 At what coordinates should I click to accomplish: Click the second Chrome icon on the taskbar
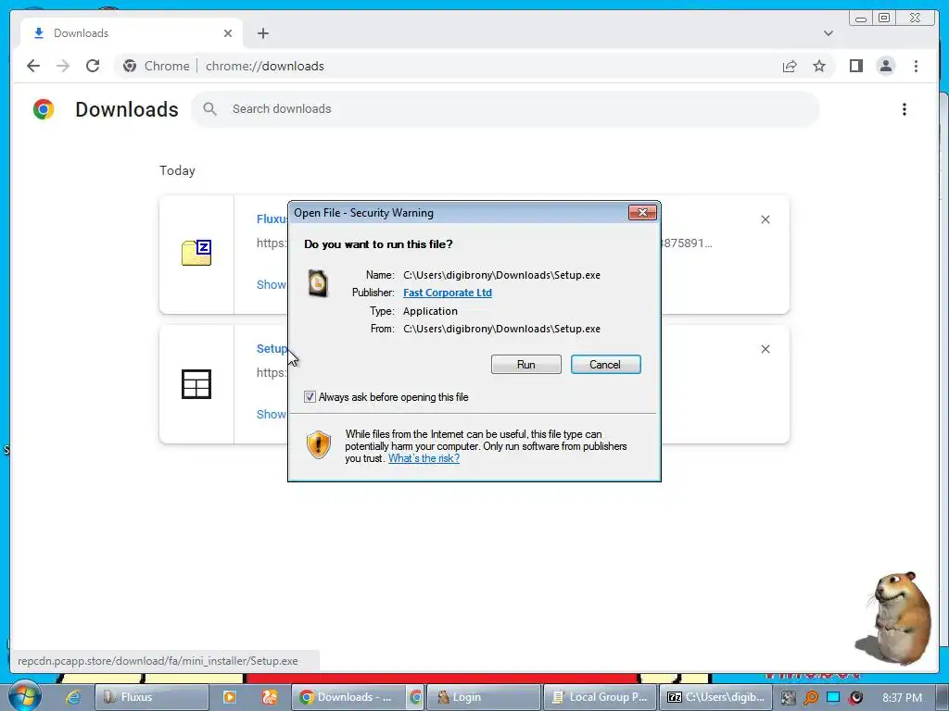(x=415, y=697)
